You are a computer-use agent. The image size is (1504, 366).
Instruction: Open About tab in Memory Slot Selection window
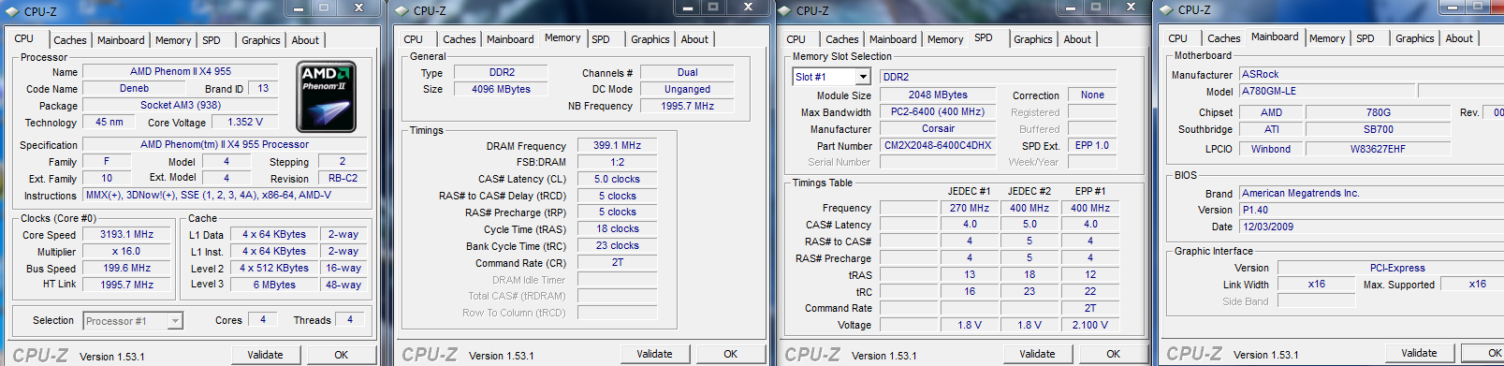coord(1077,39)
